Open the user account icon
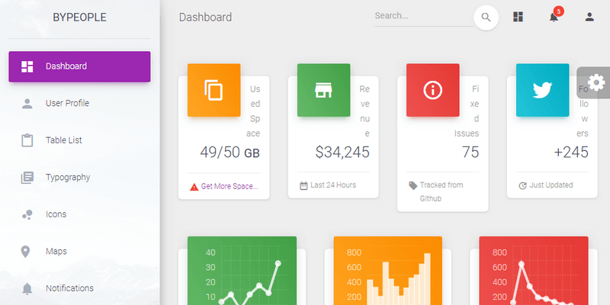This screenshot has height=305, width=610. 589,17
